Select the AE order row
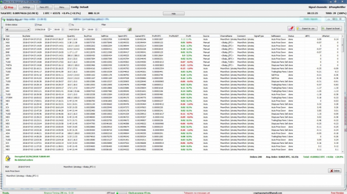347x194 pixels. coord(172,104)
